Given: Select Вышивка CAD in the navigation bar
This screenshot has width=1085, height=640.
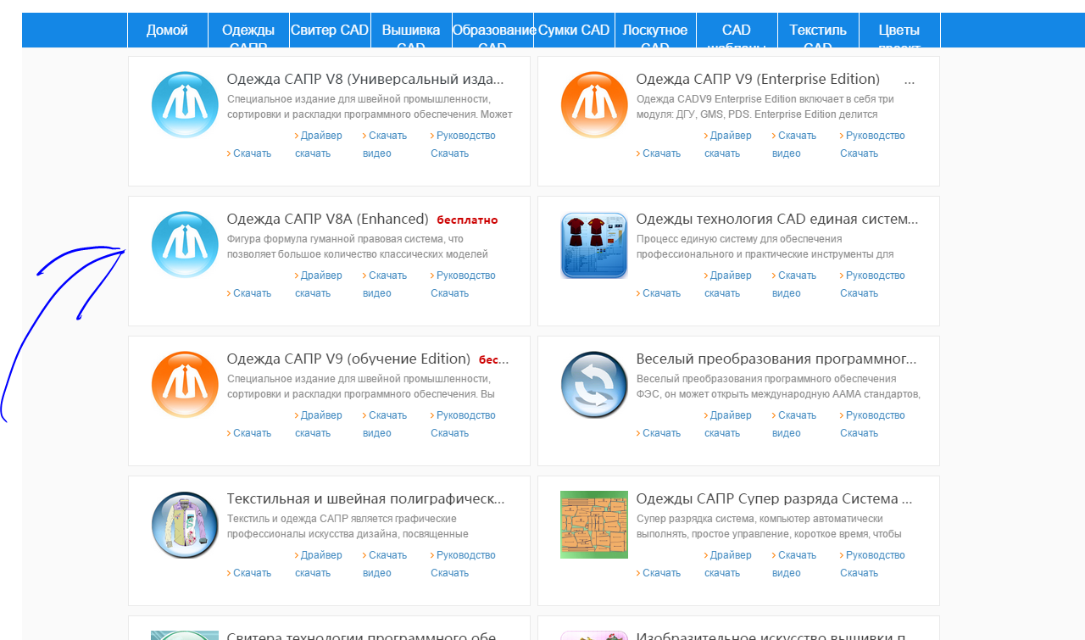Looking at the screenshot, I should pyautogui.click(x=411, y=31).
